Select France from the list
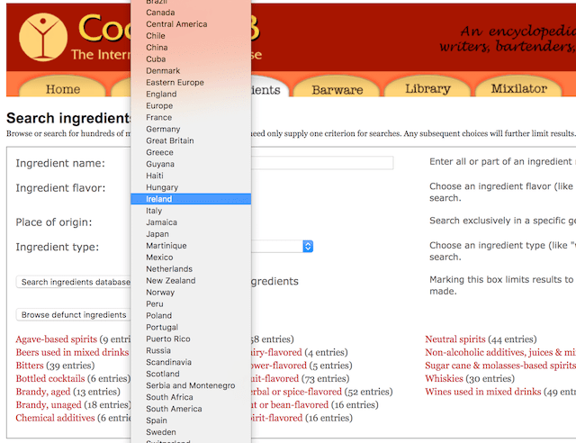Image resolution: width=576 pixels, height=443 pixels. coord(191,118)
